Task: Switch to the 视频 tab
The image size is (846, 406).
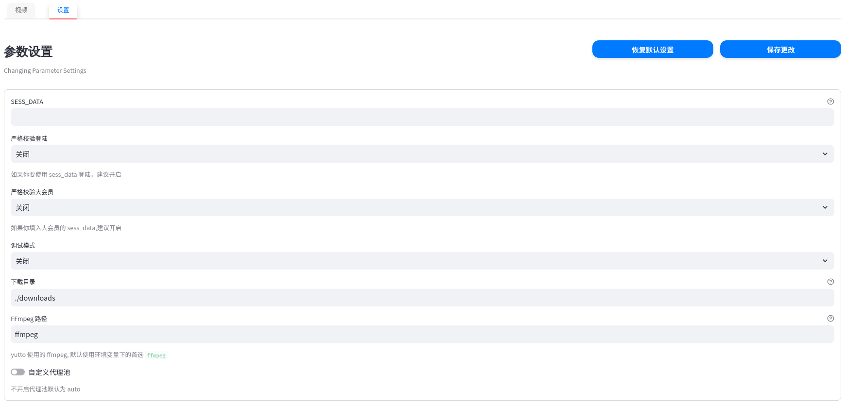Action: point(21,10)
